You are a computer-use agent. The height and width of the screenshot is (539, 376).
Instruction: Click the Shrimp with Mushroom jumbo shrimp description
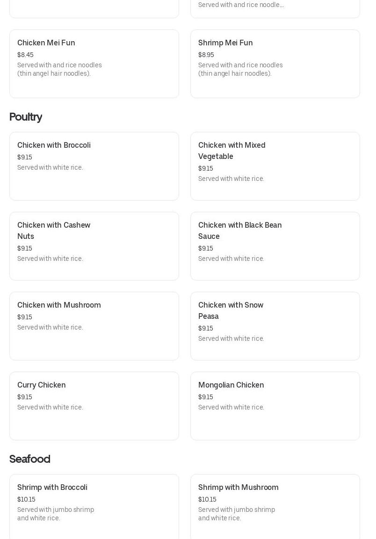(x=236, y=514)
